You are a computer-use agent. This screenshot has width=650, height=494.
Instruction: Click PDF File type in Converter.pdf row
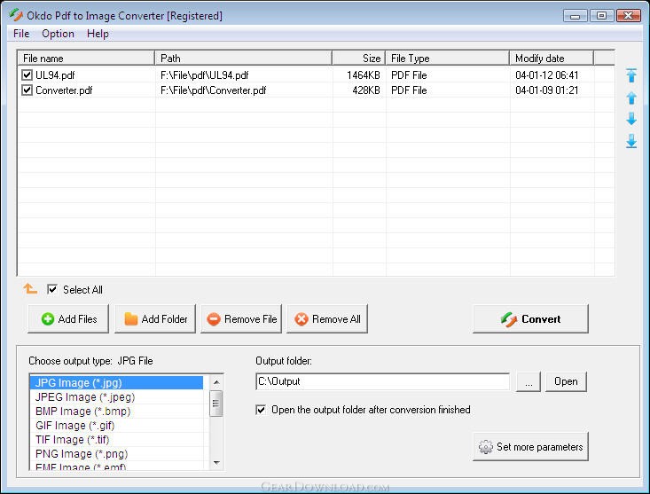[x=409, y=90]
